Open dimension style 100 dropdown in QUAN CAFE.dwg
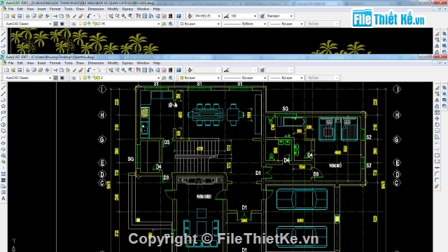 click(244, 16)
